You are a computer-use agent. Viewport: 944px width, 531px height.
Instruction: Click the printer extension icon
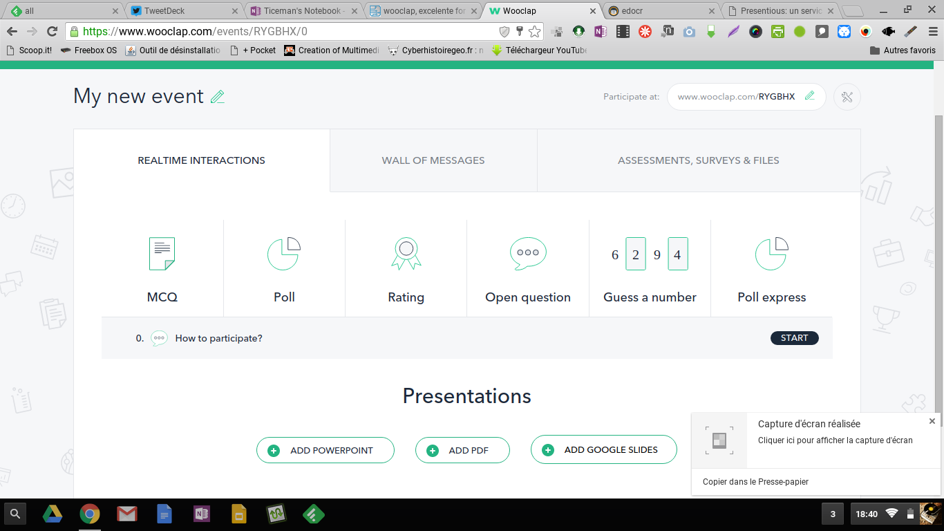[x=777, y=32]
